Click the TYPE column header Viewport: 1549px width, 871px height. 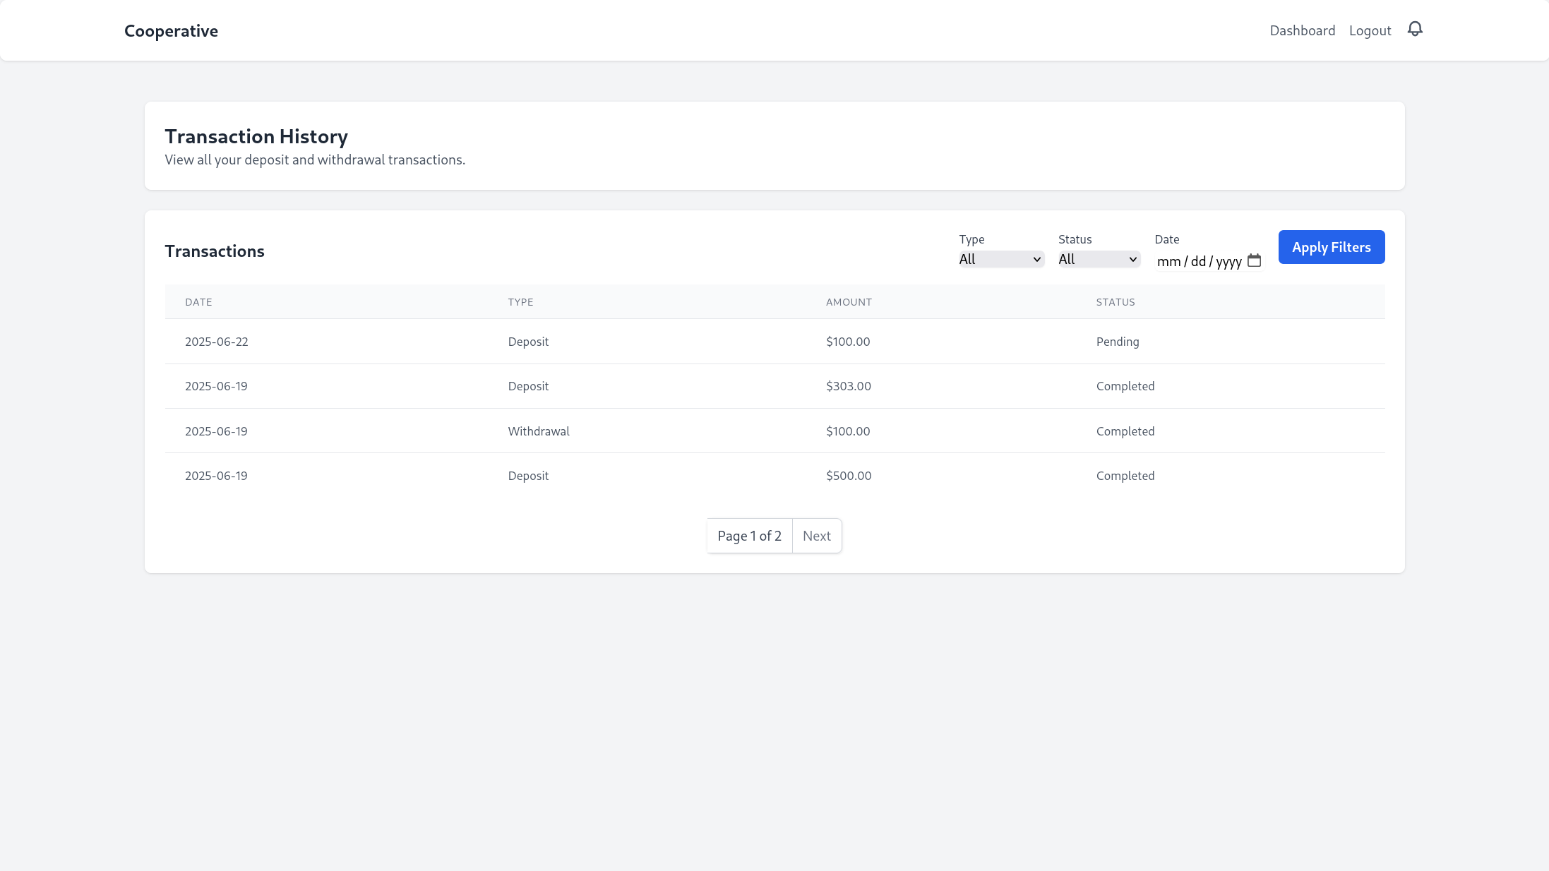[520, 302]
